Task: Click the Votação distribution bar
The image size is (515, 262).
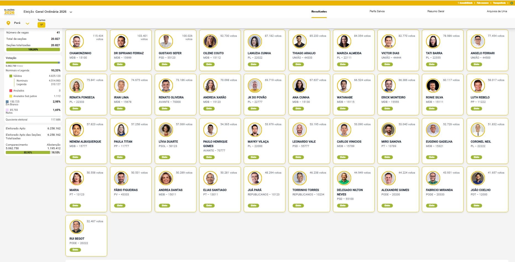Action: coord(33,63)
